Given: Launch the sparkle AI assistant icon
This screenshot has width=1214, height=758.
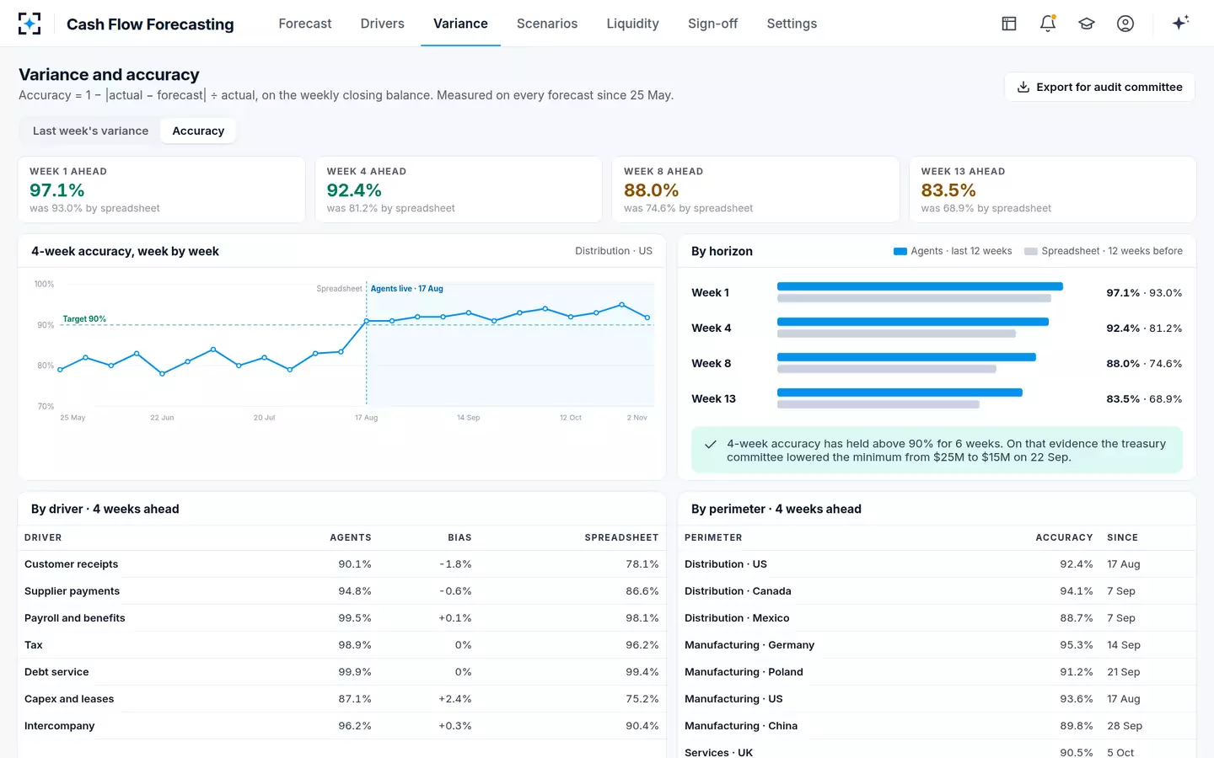Looking at the screenshot, I should point(1180,24).
